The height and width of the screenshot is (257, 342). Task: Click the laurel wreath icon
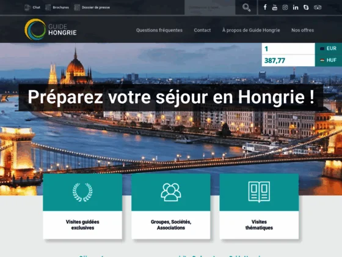click(82, 192)
